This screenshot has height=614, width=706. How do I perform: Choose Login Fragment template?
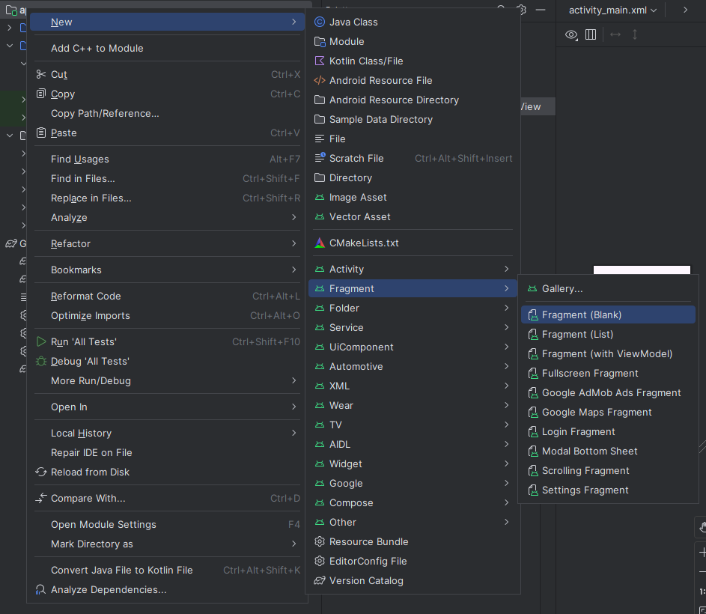click(x=608, y=431)
